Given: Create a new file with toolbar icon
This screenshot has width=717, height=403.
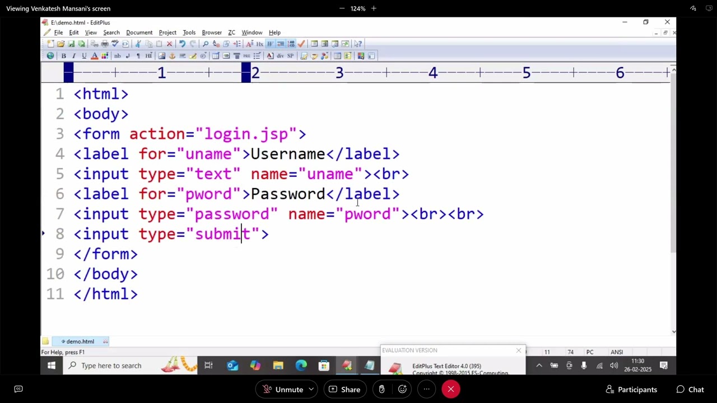Looking at the screenshot, I should (50, 44).
